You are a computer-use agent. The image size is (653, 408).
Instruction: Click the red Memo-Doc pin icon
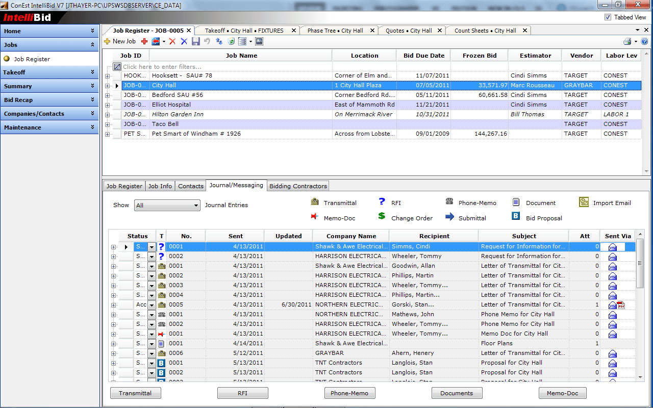pos(315,217)
